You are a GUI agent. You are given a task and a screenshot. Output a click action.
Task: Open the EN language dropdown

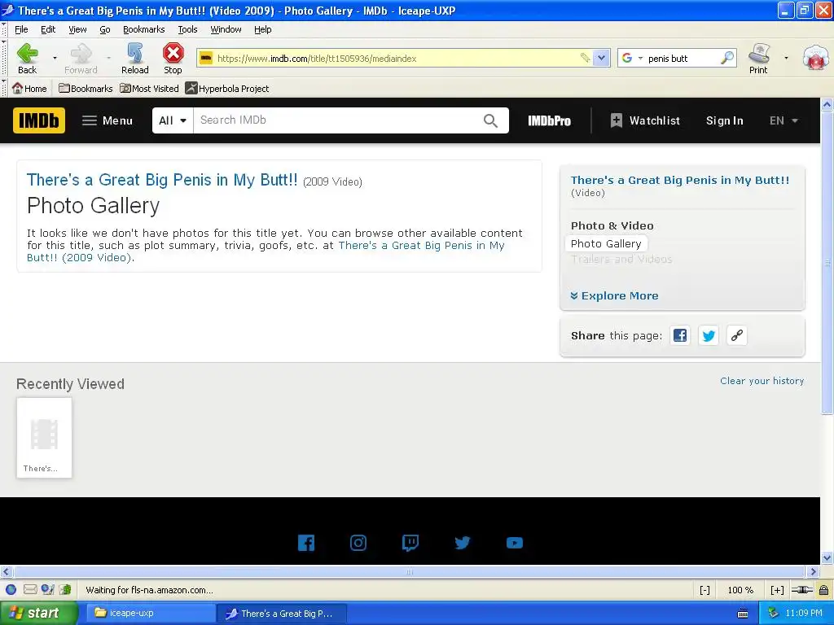(784, 120)
